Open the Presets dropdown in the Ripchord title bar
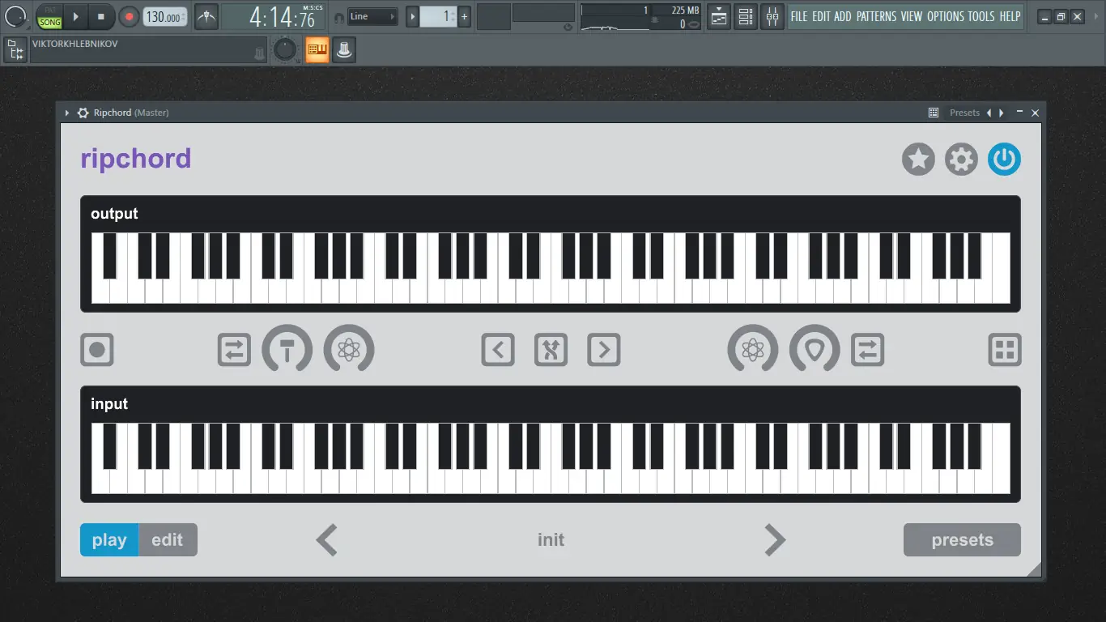Screen dimensions: 1106x622 (x=964, y=113)
